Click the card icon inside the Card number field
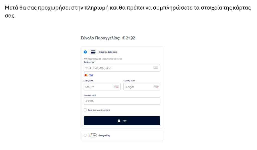 (x=156, y=68)
